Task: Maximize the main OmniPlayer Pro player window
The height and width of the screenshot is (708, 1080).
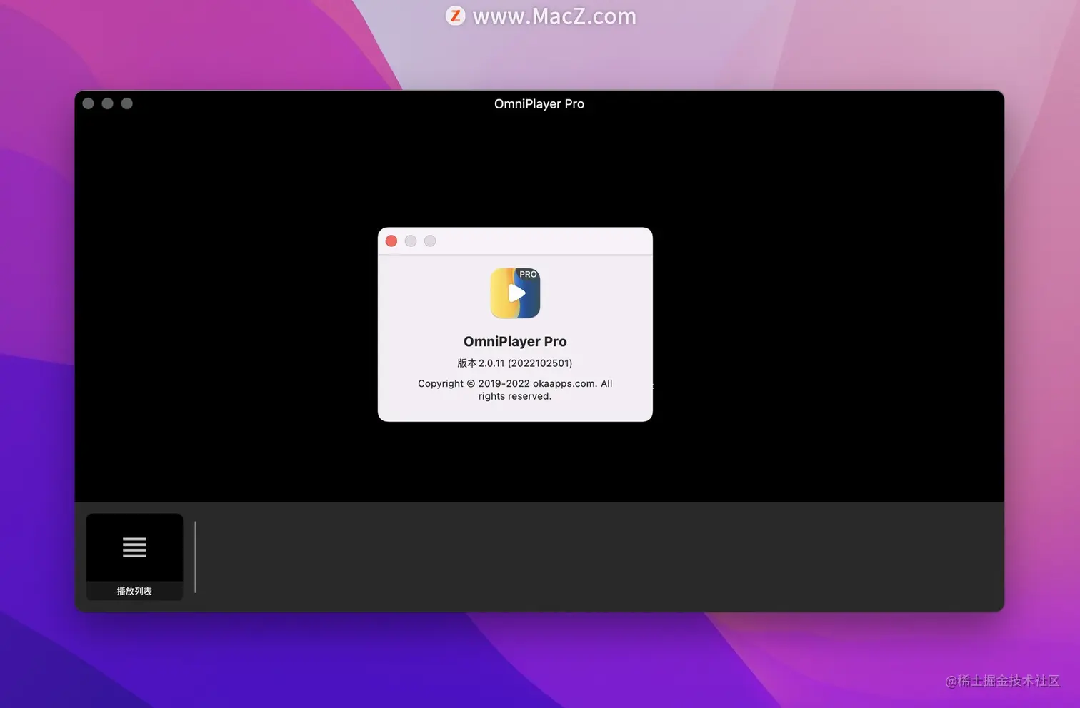Action: point(127,103)
